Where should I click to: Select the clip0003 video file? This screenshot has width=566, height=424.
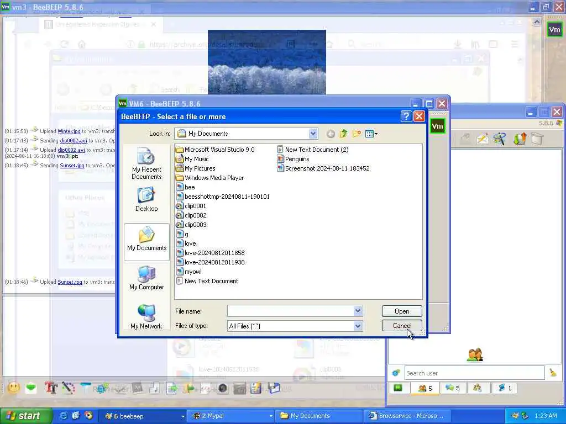pos(191,225)
